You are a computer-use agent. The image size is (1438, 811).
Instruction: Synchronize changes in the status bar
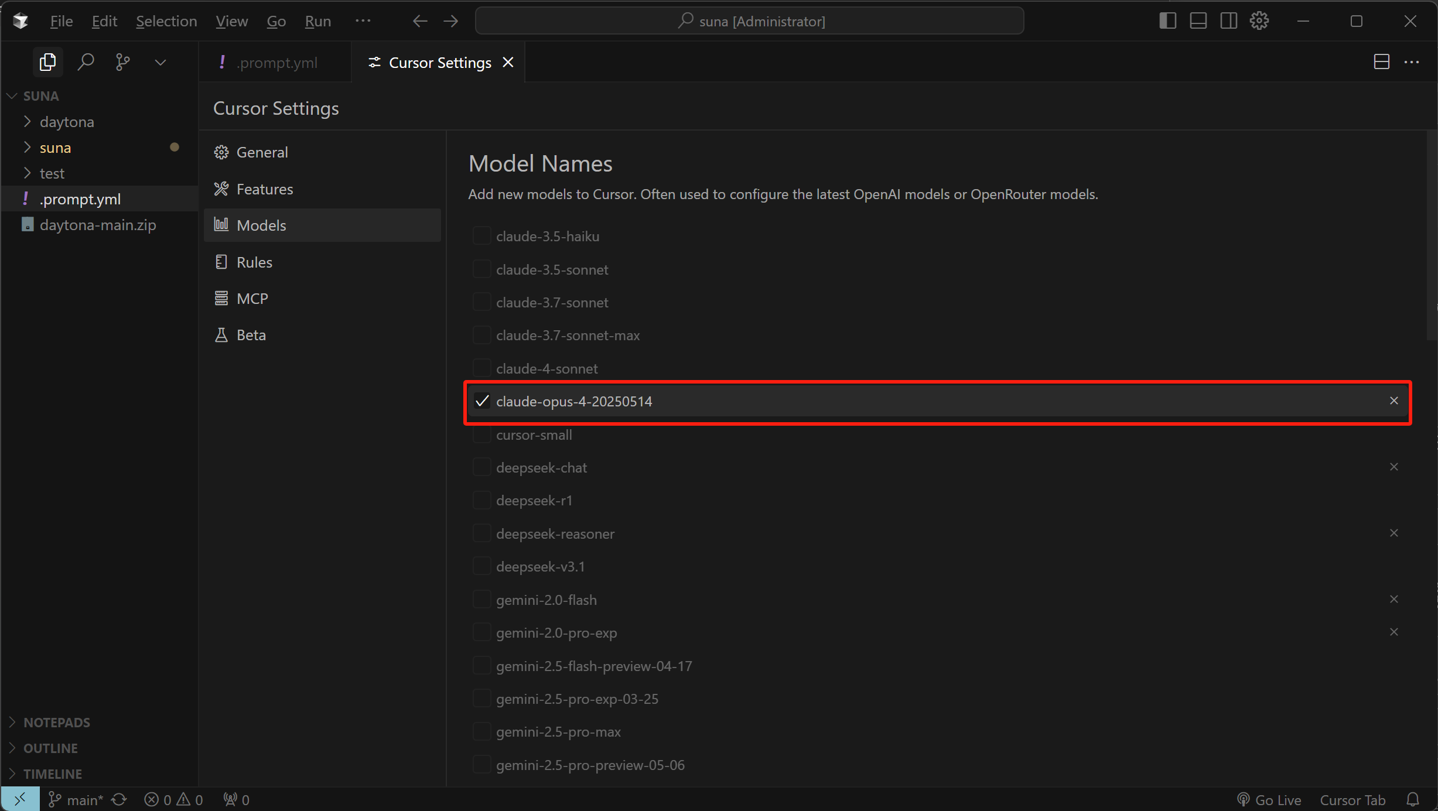point(119,800)
